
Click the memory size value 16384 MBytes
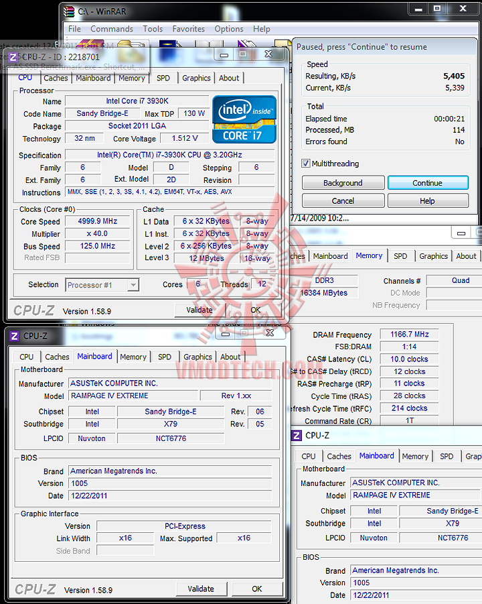coord(324,293)
